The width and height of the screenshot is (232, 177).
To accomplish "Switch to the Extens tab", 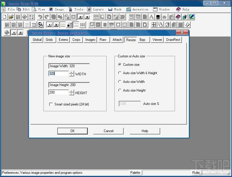I will point(63,40).
